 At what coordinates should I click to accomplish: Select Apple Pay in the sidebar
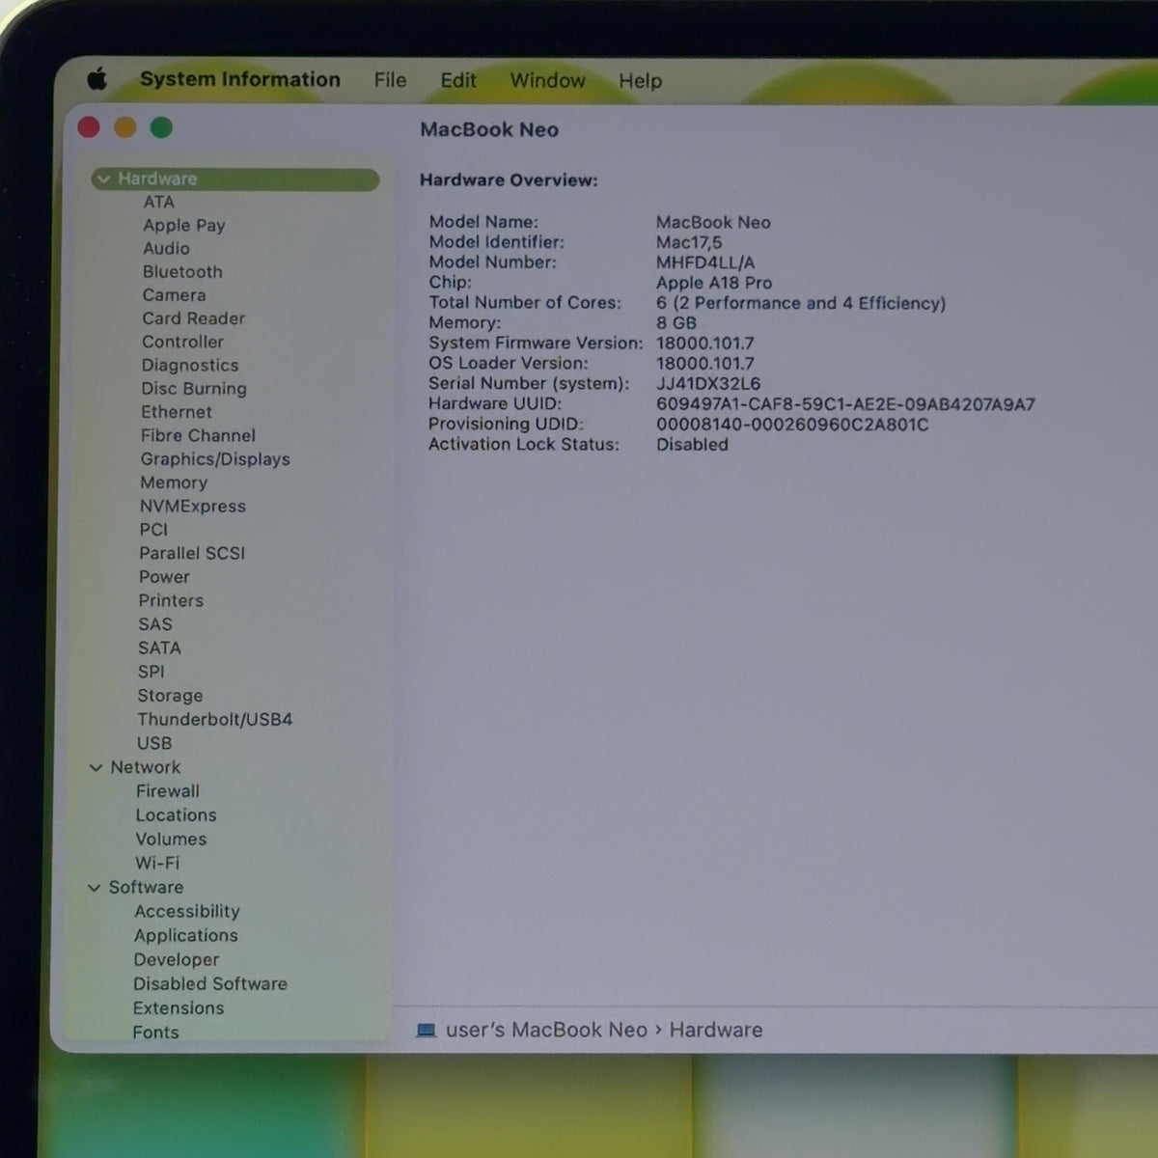pos(183,225)
